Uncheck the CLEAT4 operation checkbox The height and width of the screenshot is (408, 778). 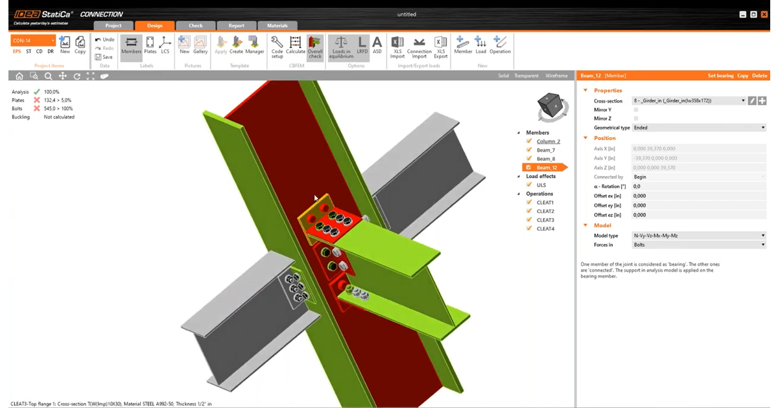[530, 229]
